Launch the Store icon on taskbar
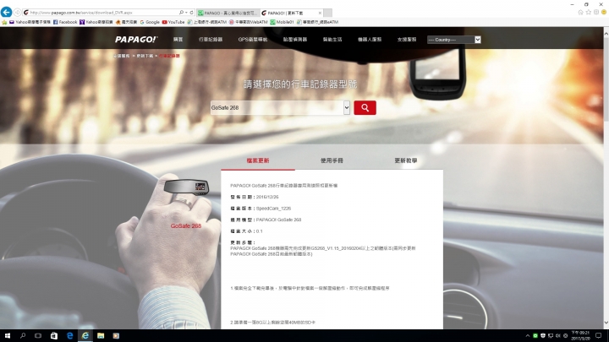This screenshot has height=342, width=609. coord(54,335)
